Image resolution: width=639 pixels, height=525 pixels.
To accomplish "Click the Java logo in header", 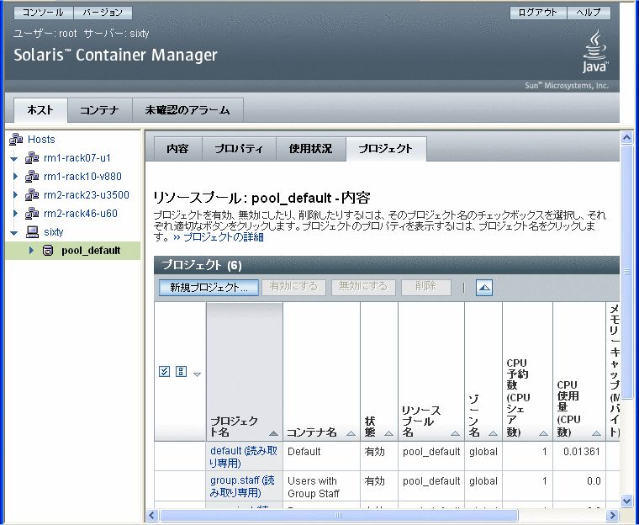I will (x=594, y=51).
